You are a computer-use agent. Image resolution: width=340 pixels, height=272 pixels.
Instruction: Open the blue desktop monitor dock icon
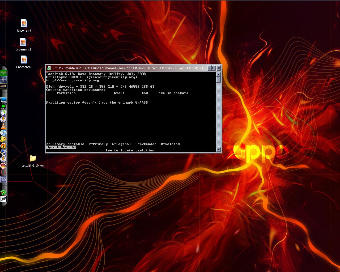coord(3,100)
